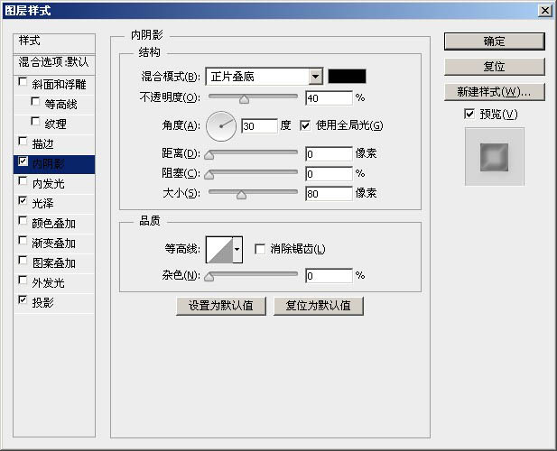557x451 pixels.
Task: Click the 距离 value field
Action: pos(329,154)
